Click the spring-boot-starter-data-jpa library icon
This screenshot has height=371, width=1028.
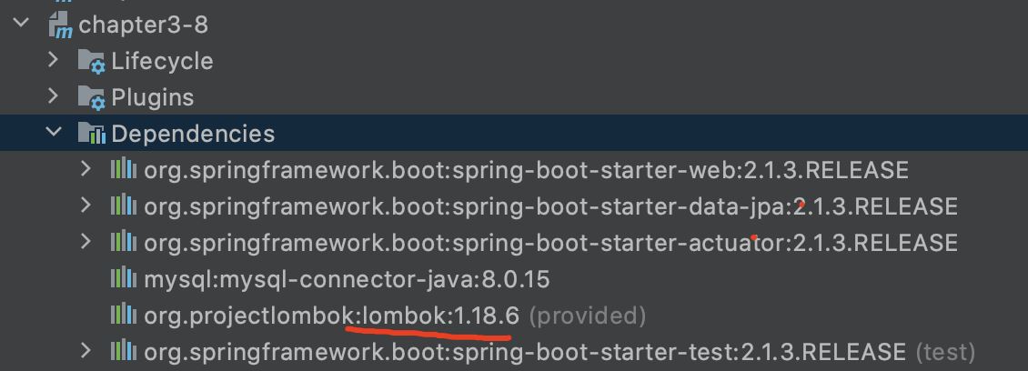pos(123,206)
